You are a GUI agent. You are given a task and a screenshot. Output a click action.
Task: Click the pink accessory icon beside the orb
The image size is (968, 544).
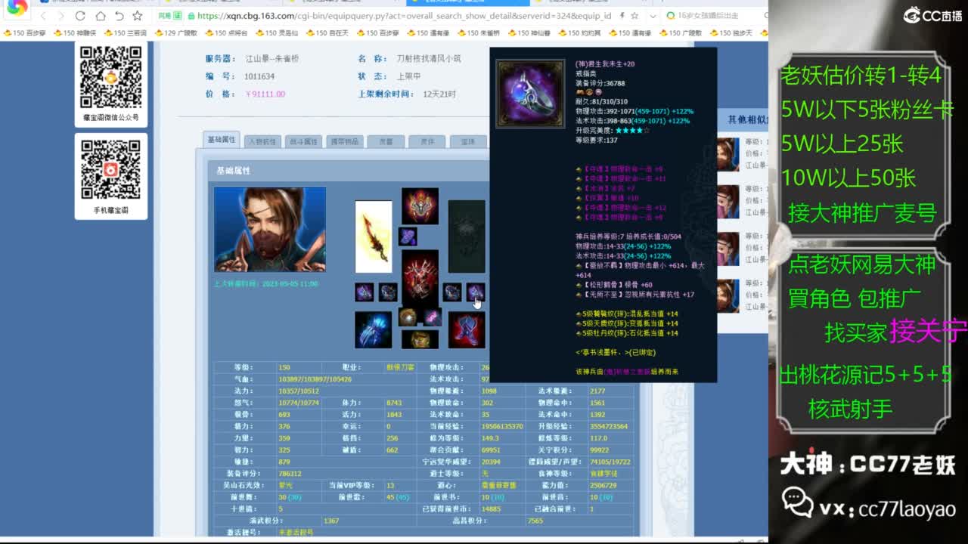click(432, 317)
